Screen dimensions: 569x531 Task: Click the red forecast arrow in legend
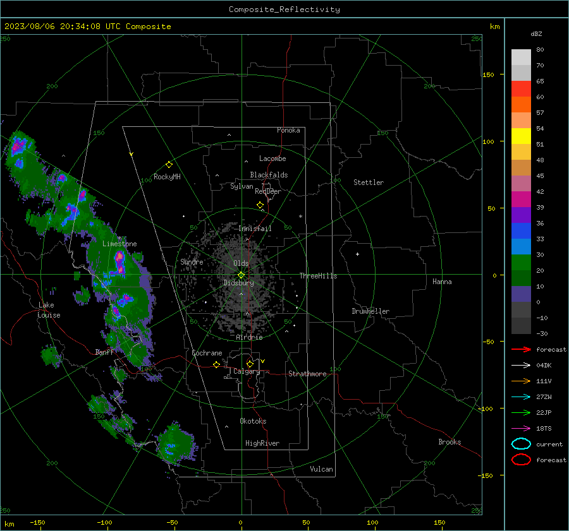coord(521,349)
